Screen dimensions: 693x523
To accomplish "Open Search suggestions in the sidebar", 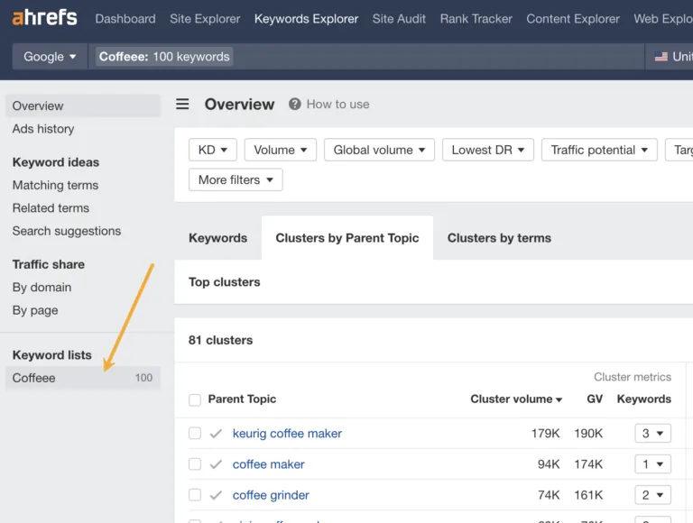I will pyautogui.click(x=67, y=231).
